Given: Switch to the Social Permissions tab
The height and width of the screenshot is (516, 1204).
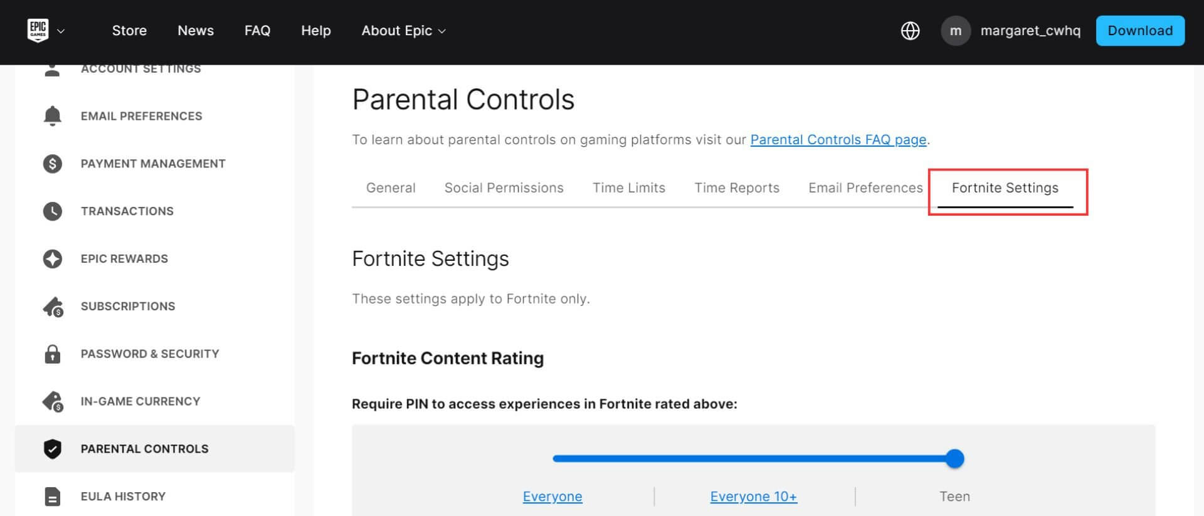Looking at the screenshot, I should [x=504, y=188].
